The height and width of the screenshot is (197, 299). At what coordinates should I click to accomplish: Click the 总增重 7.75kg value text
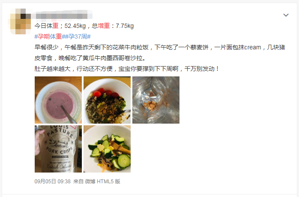coord(113,26)
